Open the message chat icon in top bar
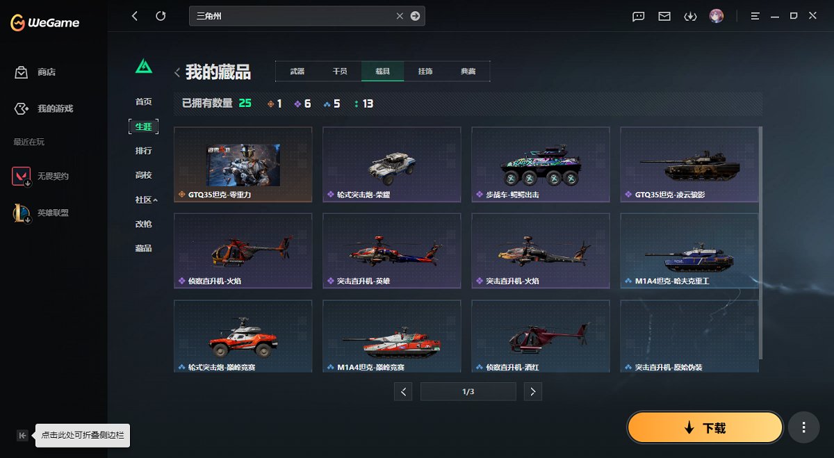The width and height of the screenshot is (834, 458). click(x=637, y=15)
